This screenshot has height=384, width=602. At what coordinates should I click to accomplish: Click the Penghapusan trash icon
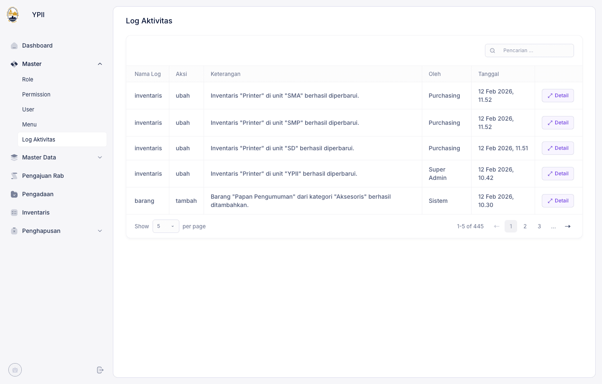14,231
